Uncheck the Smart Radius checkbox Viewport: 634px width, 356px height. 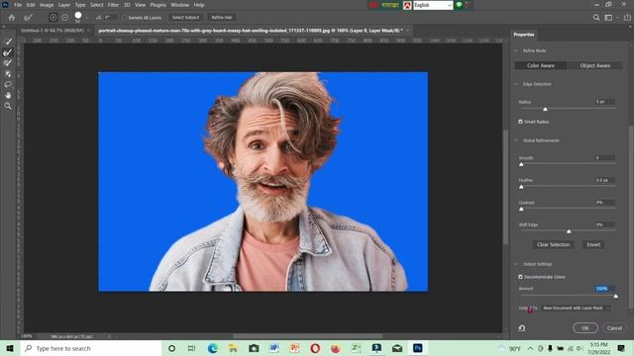(x=520, y=122)
